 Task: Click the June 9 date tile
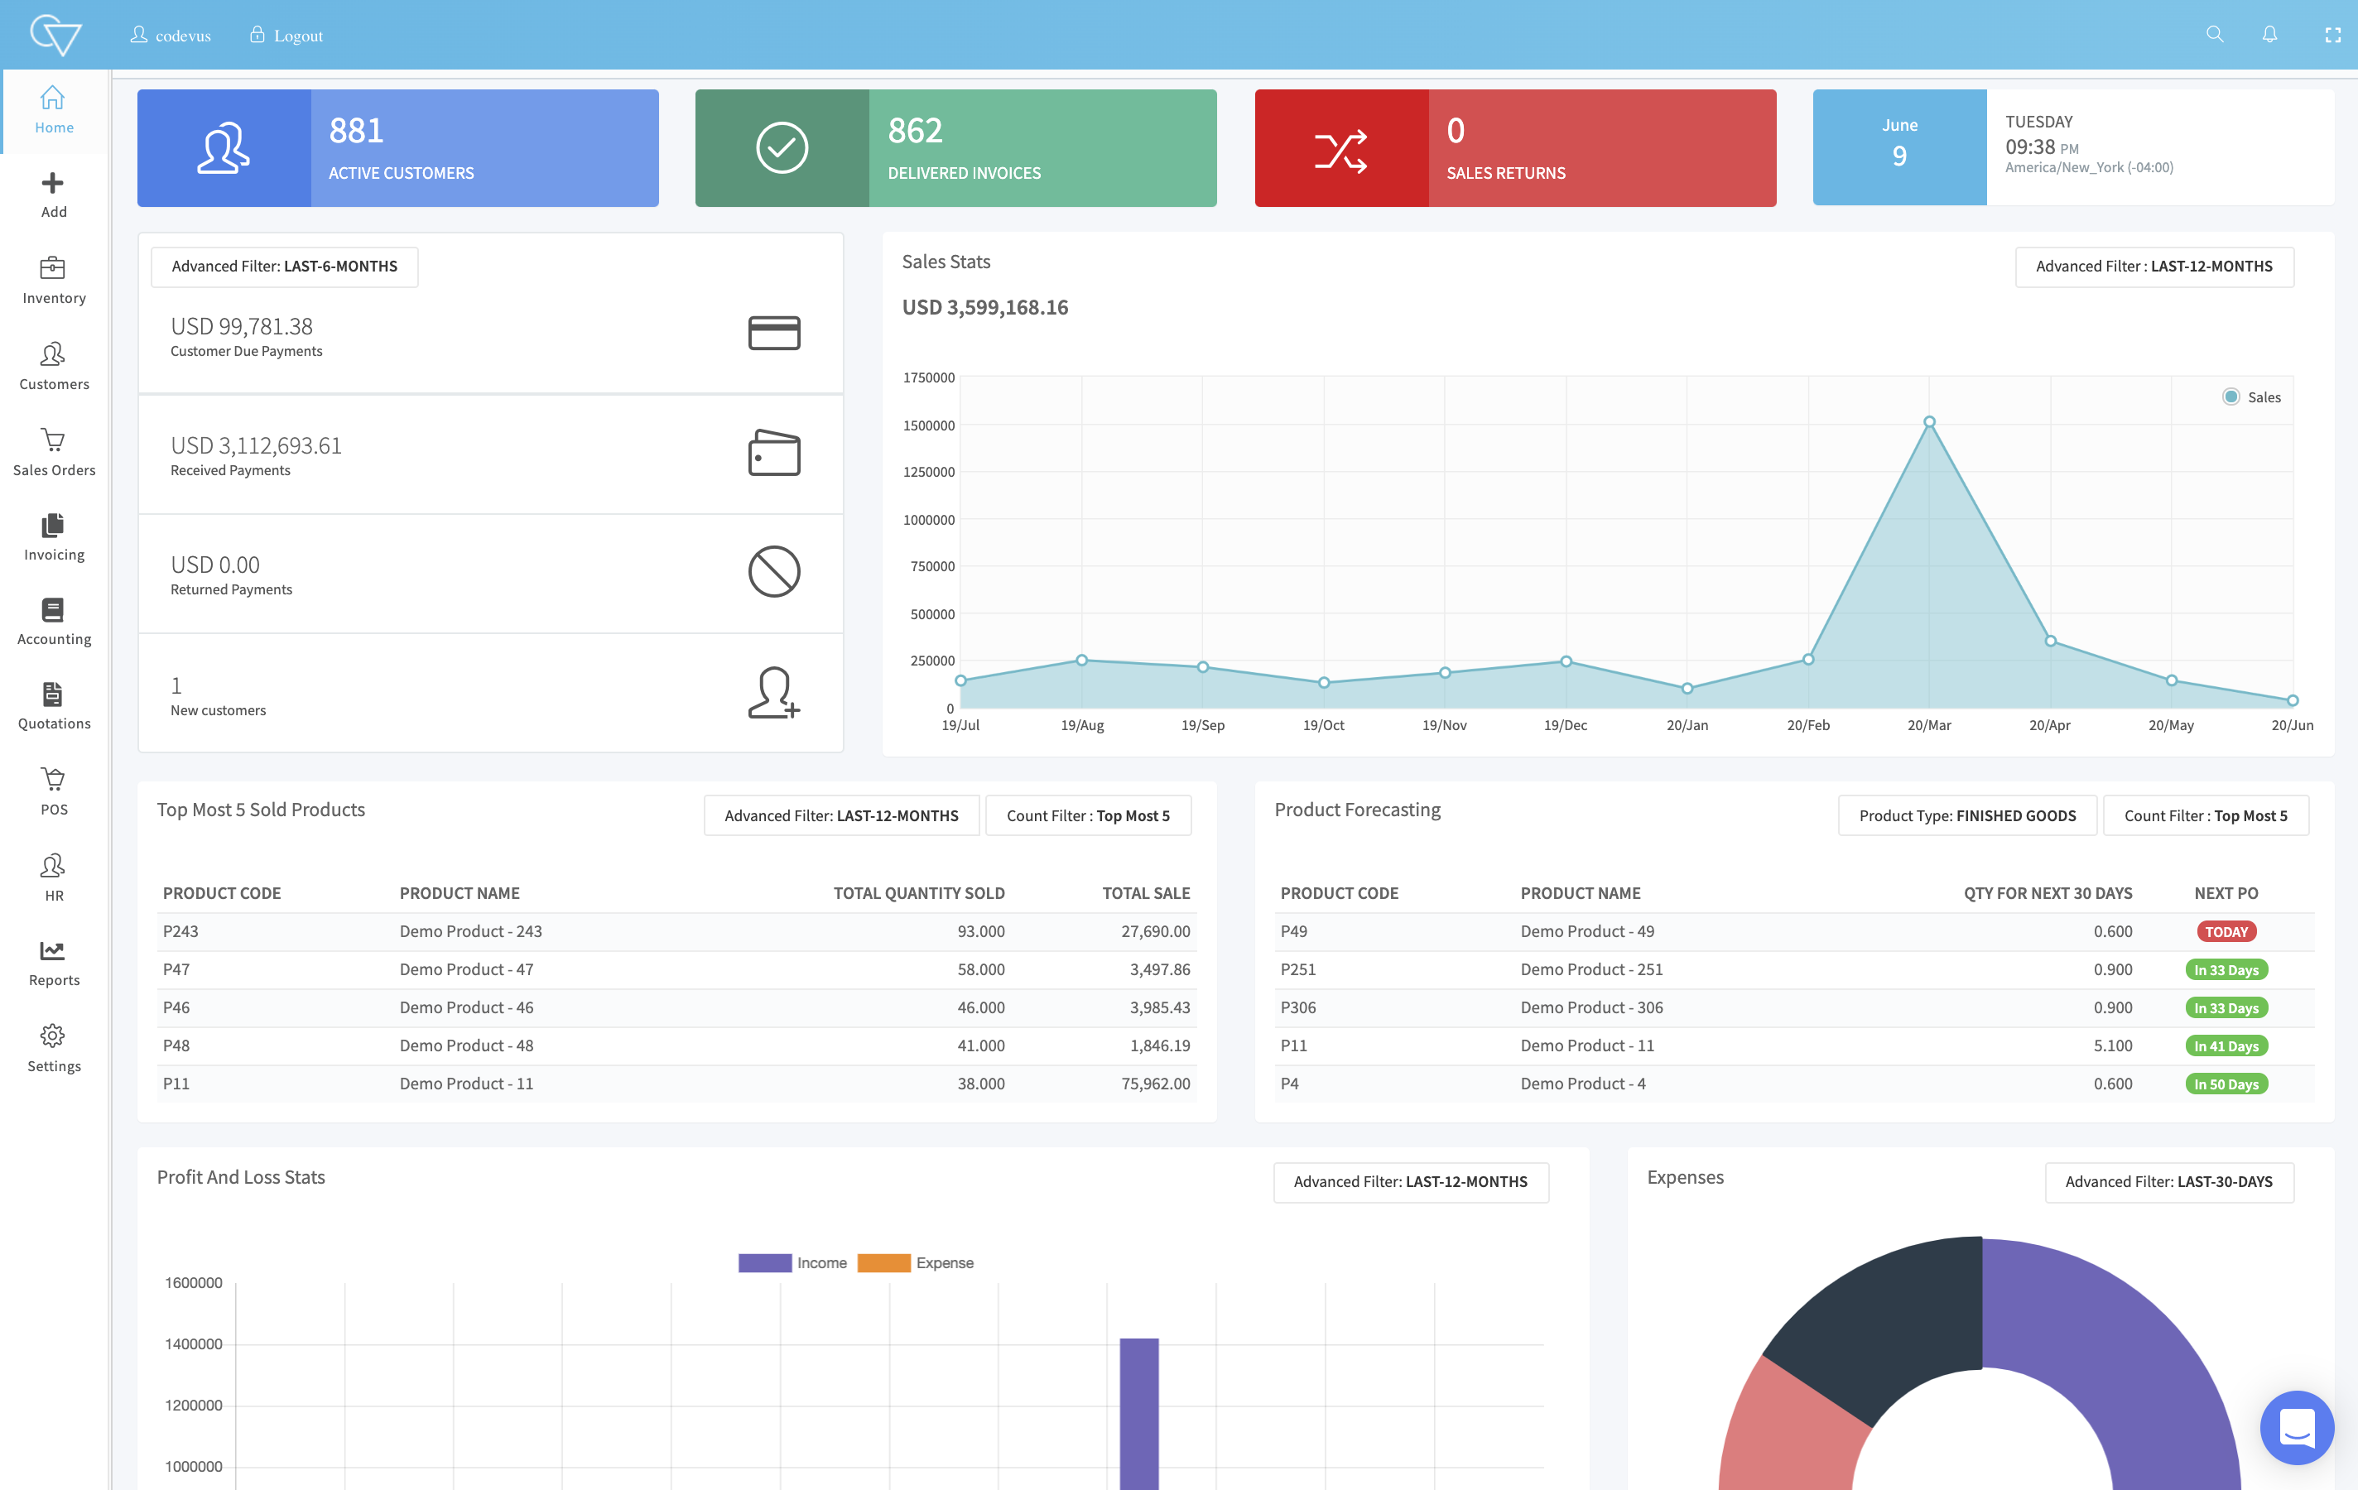click(1899, 148)
